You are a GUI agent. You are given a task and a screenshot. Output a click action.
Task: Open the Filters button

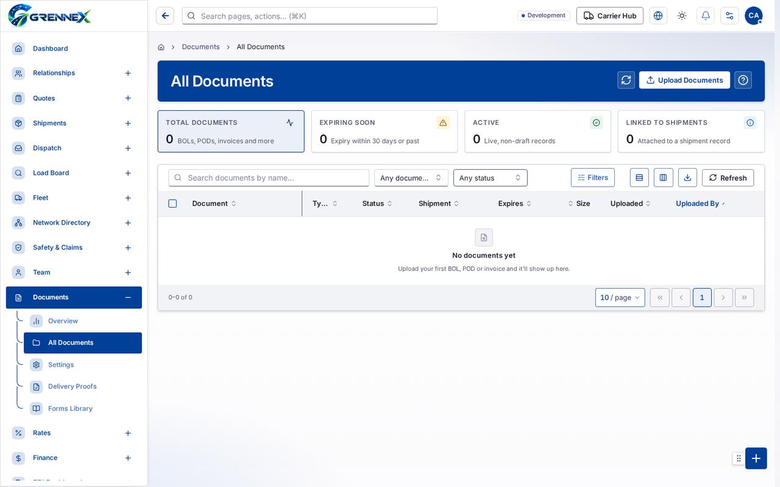click(x=593, y=178)
